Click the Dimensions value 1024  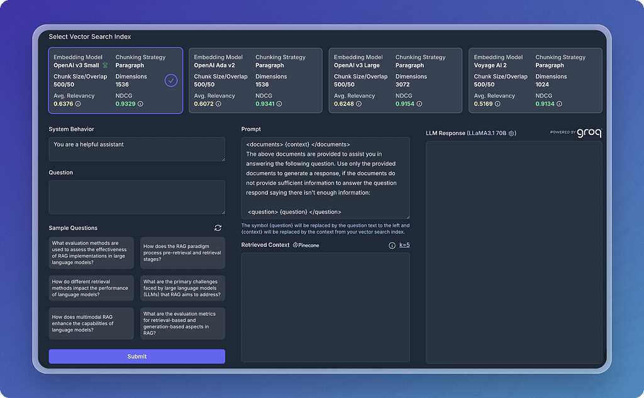(x=542, y=85)
